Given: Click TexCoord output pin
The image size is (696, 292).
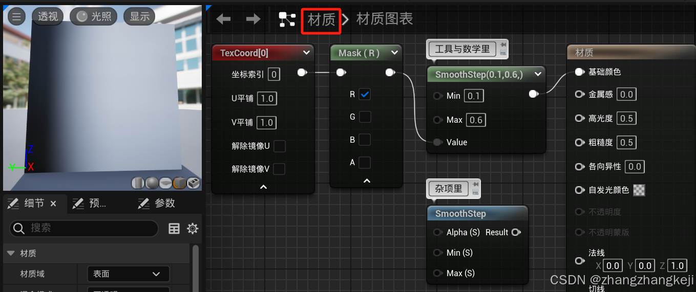Looking at the screenshot, I should click(x=302, y=73).
